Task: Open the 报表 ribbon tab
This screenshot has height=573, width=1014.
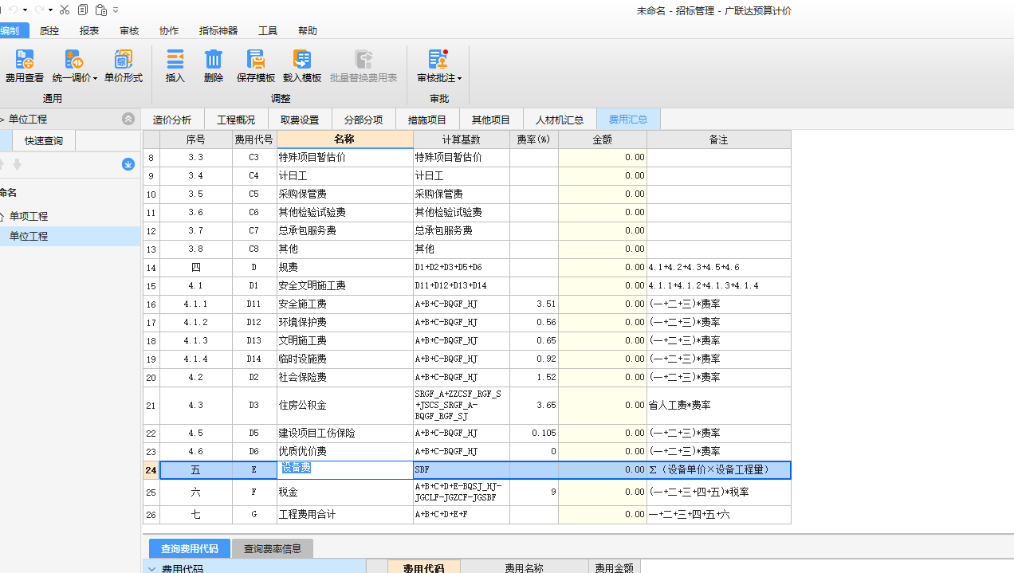Action: 89,30
